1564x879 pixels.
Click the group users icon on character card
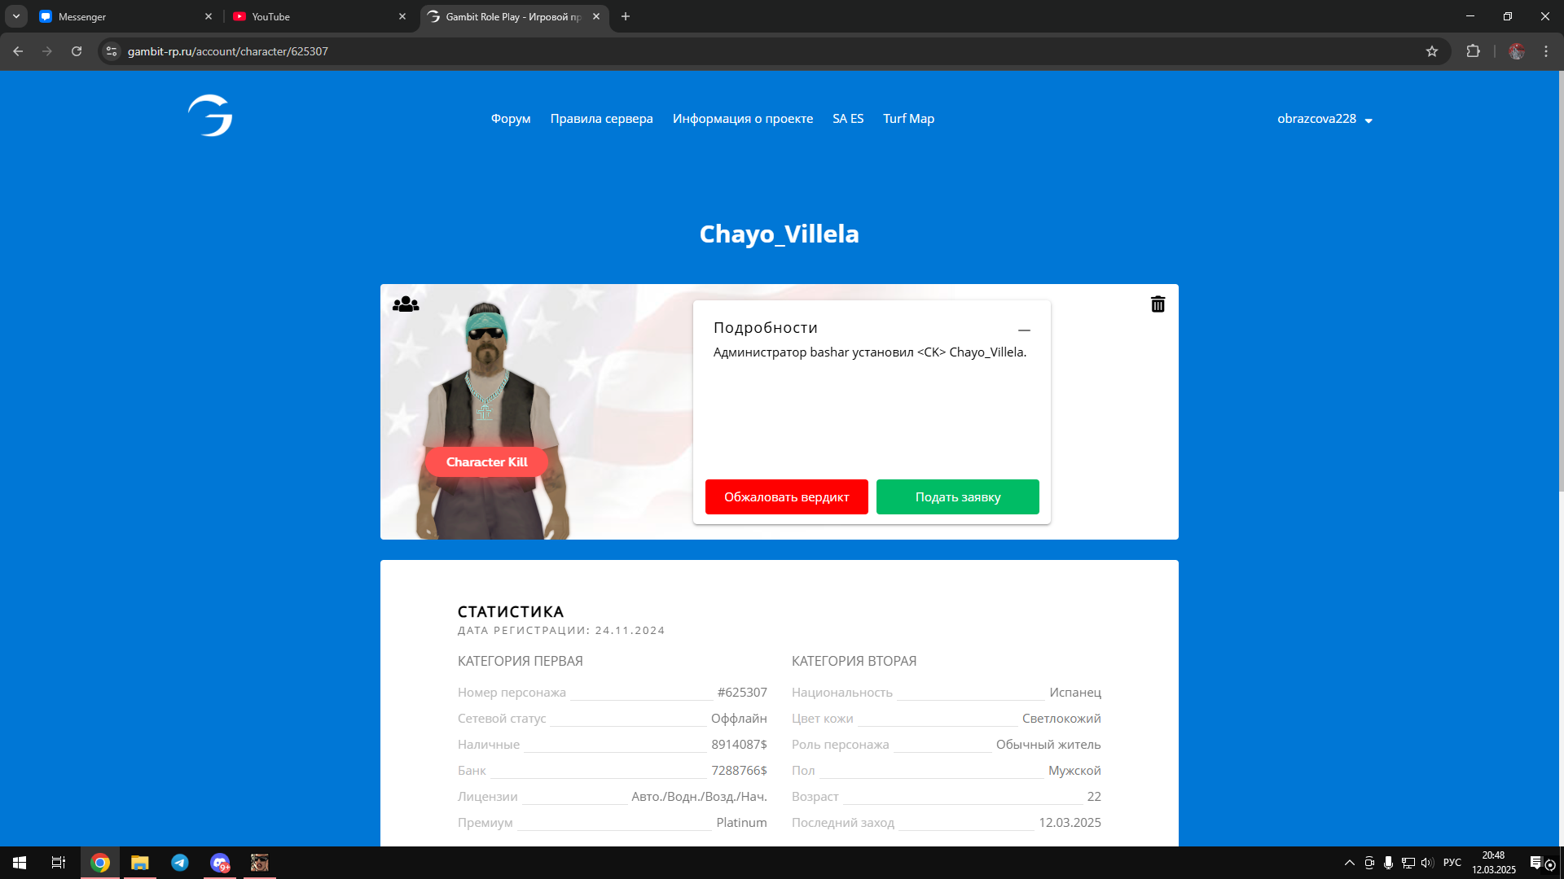click(x=406, y=304)
